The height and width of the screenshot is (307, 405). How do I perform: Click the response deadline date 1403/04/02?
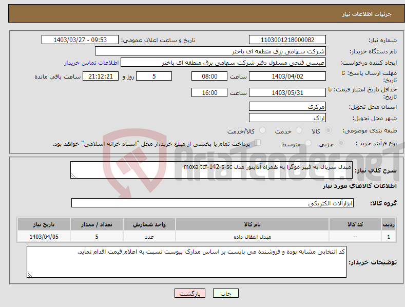pos(287,76)
